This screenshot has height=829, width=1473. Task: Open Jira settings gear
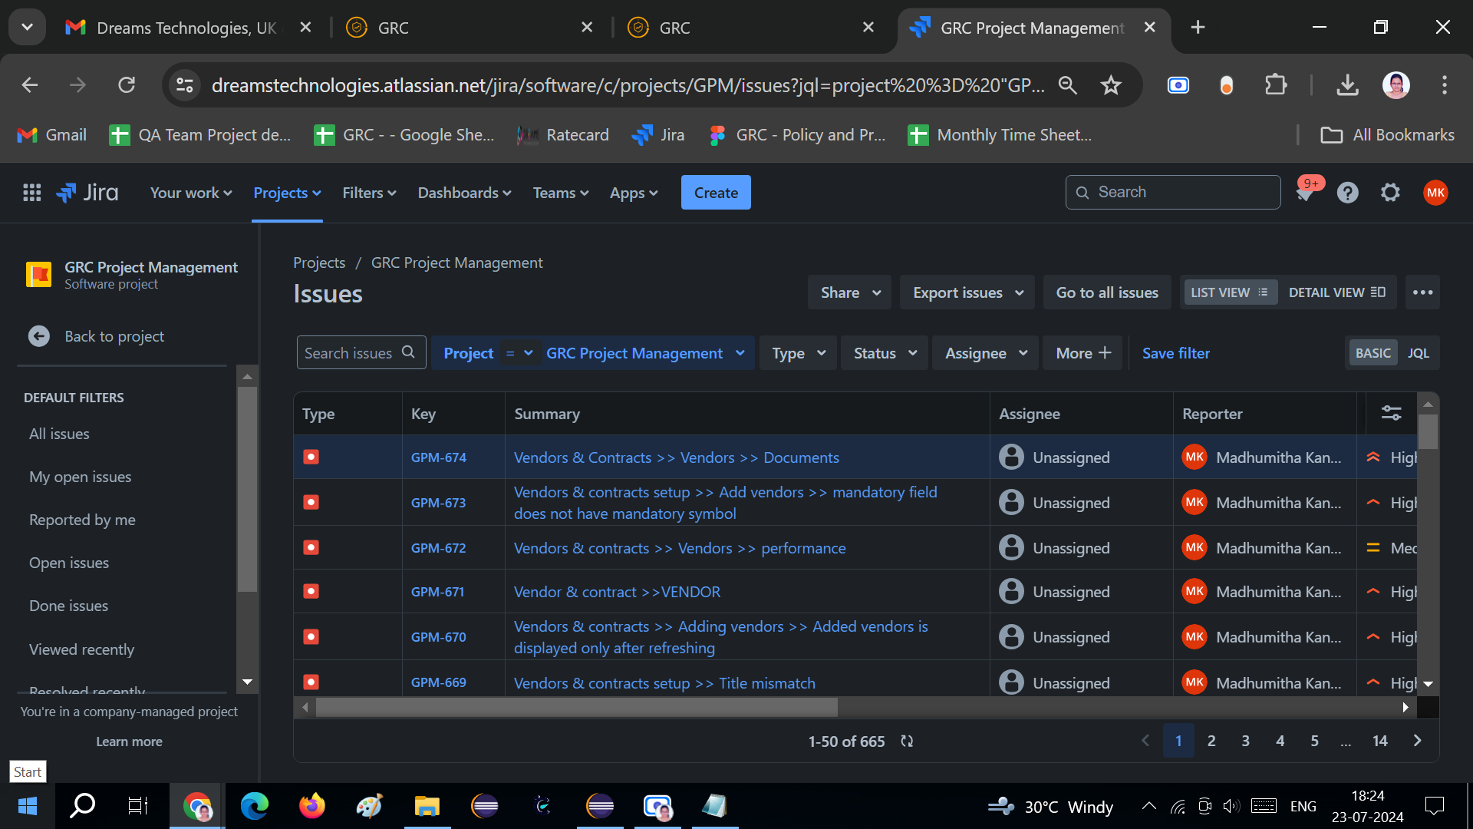pos(1390,193)
